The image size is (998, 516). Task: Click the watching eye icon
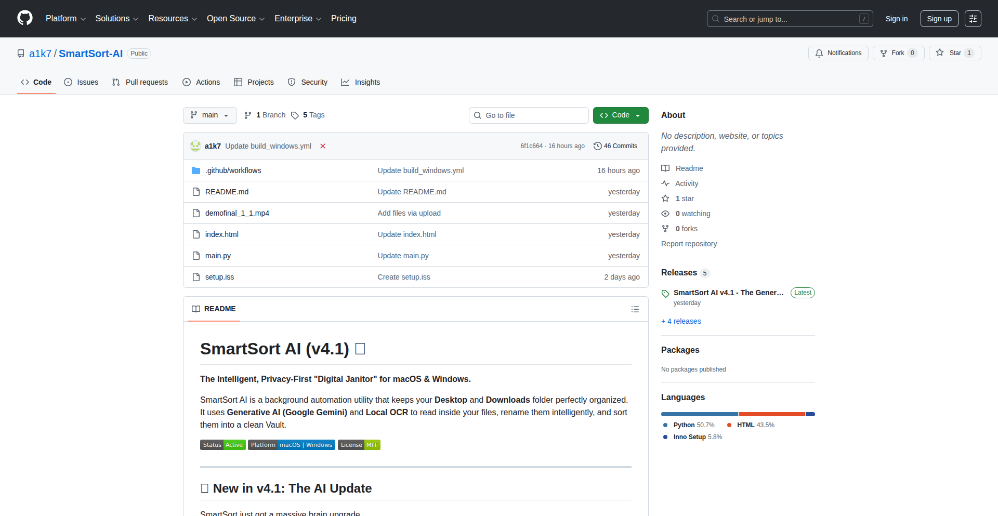coord(665,214)
